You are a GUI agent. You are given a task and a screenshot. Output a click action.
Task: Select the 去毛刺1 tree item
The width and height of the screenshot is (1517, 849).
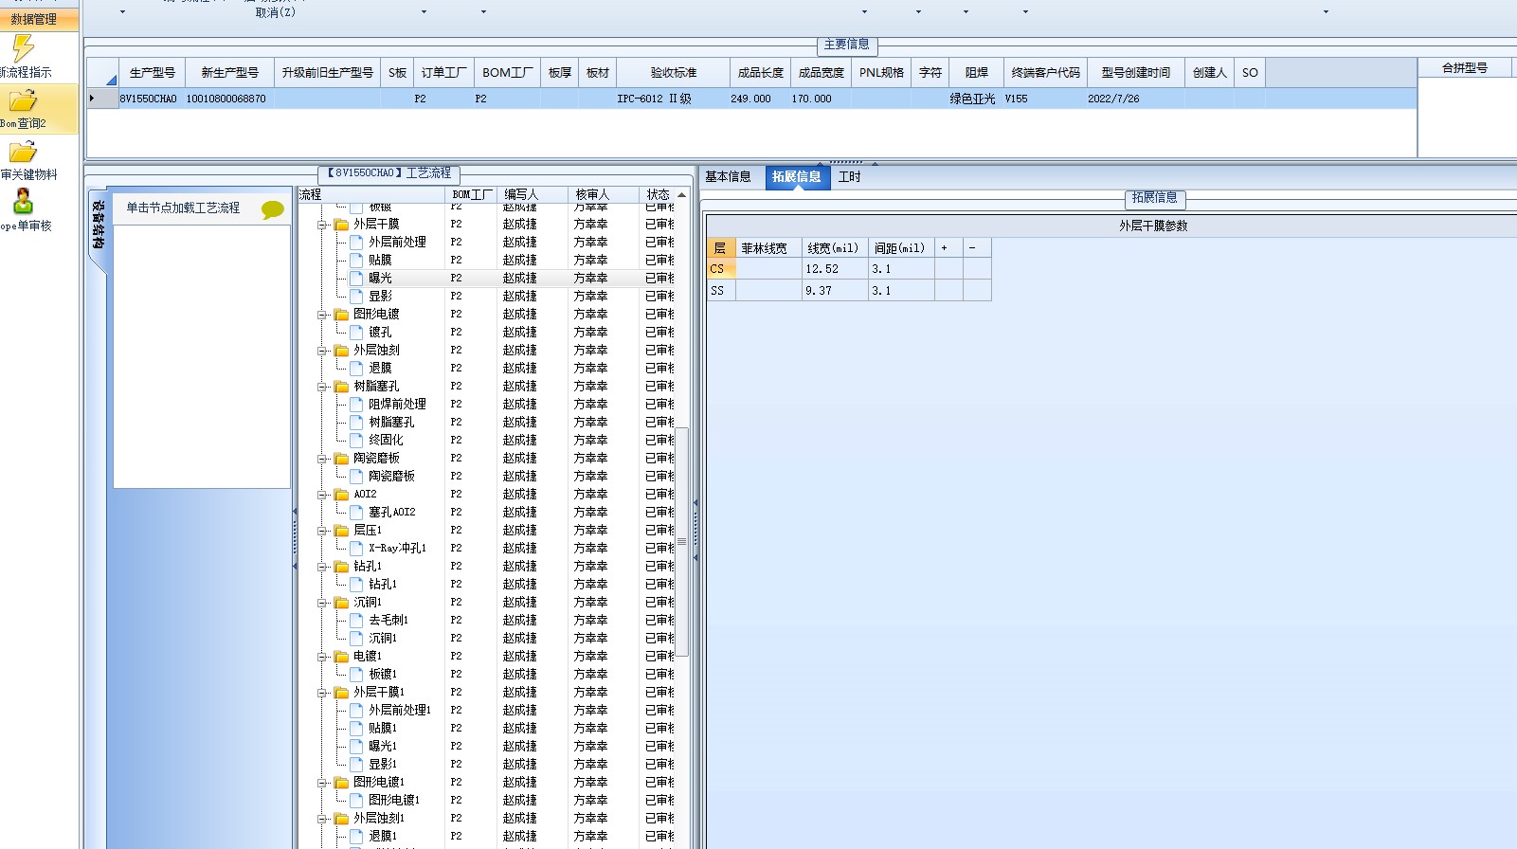[x=388, y=621]
